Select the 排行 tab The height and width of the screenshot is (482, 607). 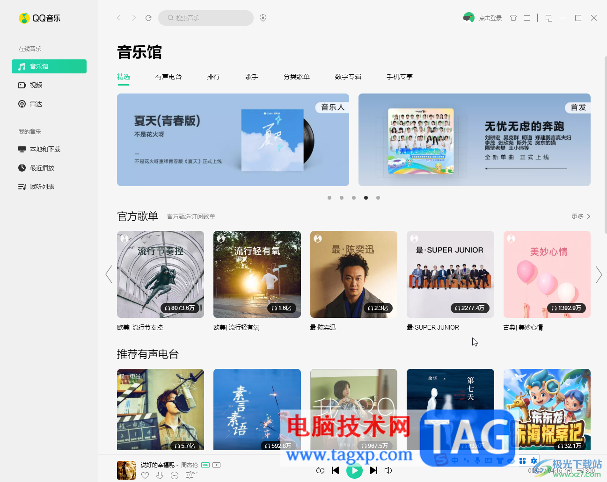pos(213,77)
